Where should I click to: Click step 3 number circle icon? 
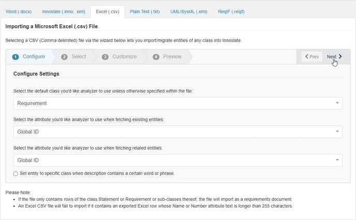[x=105, y=57]
